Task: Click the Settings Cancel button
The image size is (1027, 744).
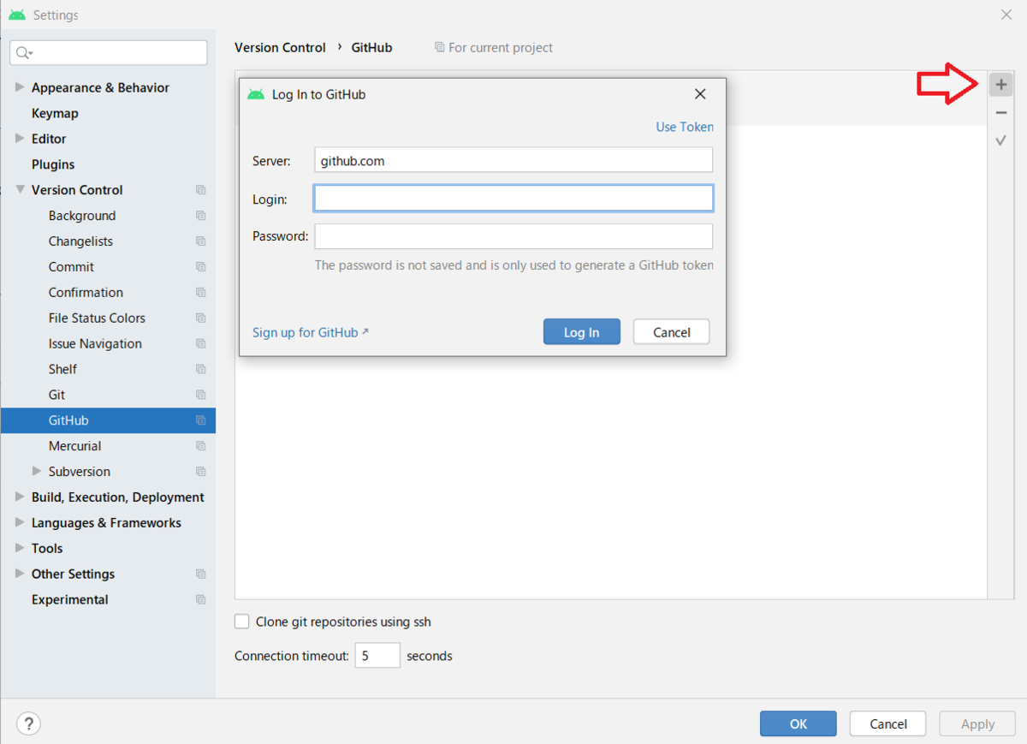Action: pos(887,723)
